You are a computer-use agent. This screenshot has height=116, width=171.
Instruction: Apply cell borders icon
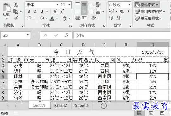click(29, 18)
